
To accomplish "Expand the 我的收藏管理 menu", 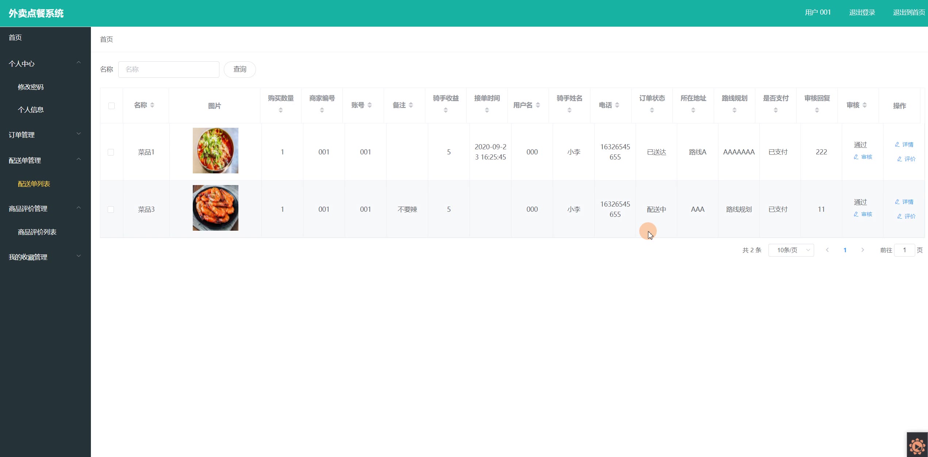I will pos(45,257).
